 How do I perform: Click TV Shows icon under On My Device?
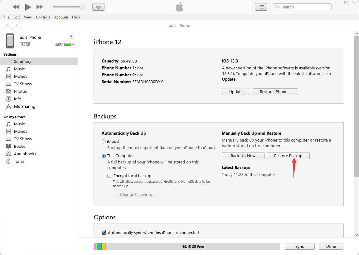pos(8,139)
